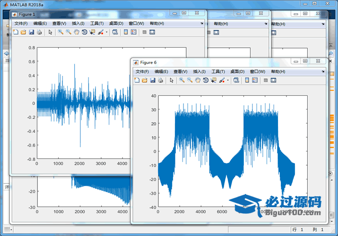Open 窗口(W) menu in Figure 1
338x236 pixels.
click(x=136, y=24)
